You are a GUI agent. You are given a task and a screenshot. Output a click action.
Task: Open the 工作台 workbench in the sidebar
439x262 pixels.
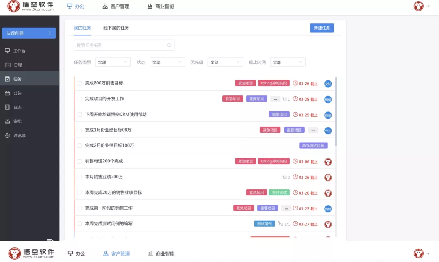(x=18, y=50)
